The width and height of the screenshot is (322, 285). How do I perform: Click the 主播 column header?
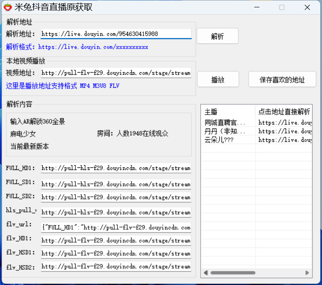click(x=228, y=112)
